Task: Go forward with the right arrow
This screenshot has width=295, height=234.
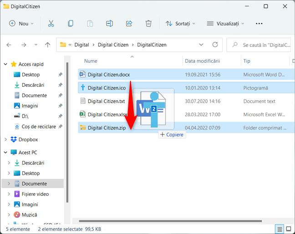Action: tap(24, 45)
